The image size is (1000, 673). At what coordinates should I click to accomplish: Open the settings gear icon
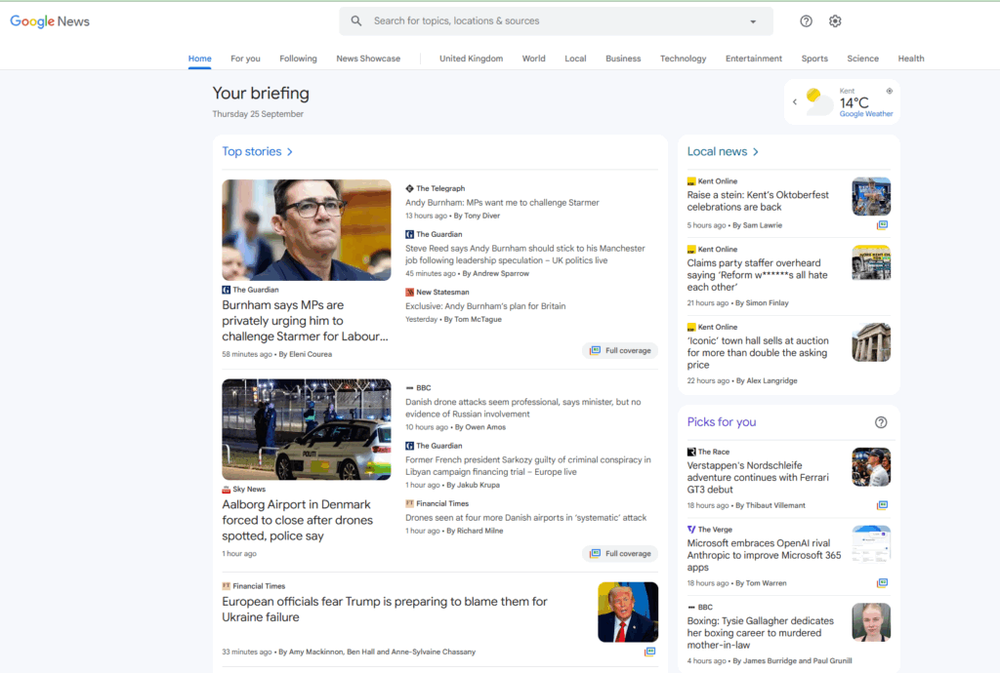pyautogui.click(x=835, y=21)
